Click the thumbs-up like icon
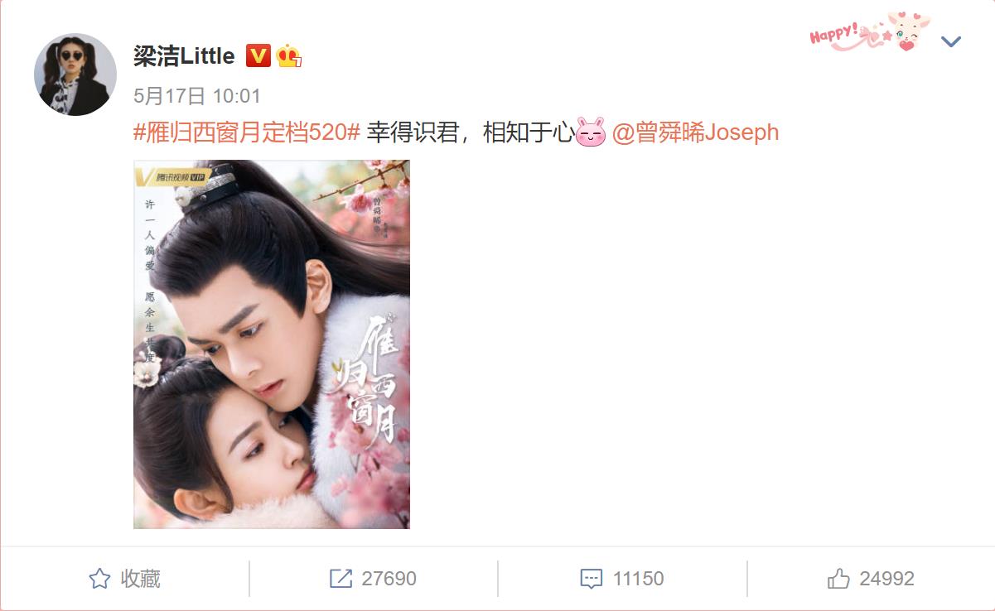Image resolution: width=995 pixels, height=611 pixels. coord(838,579)
